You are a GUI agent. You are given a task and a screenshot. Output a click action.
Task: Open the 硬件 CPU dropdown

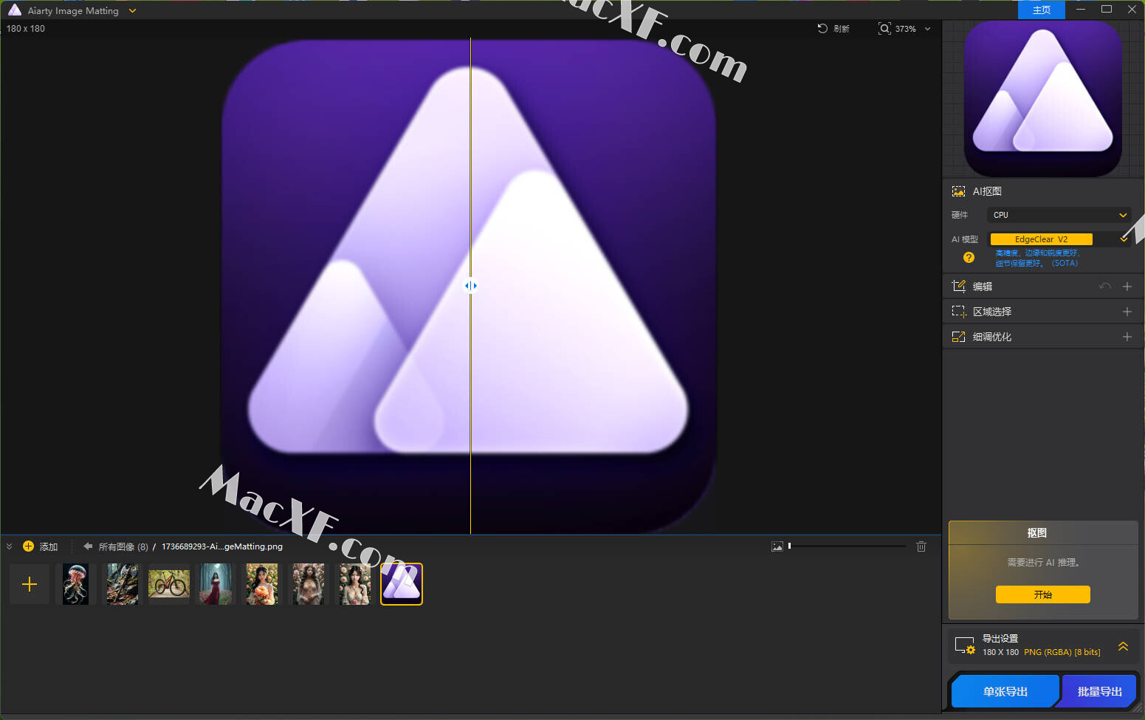tap(1059, 215)
